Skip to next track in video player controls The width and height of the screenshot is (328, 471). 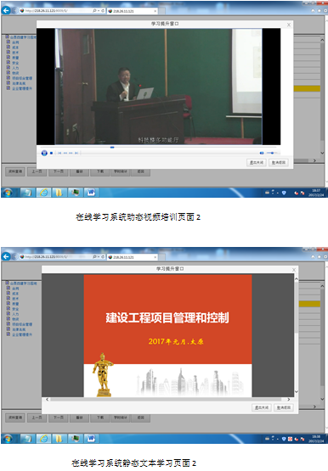click(76, 154)
